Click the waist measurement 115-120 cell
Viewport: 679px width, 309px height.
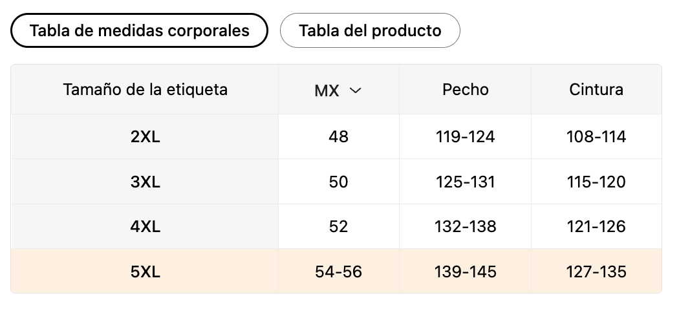point(596,182)
